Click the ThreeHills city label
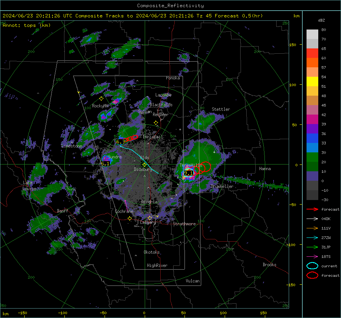The image size is (341, 318). coord(191,165)
